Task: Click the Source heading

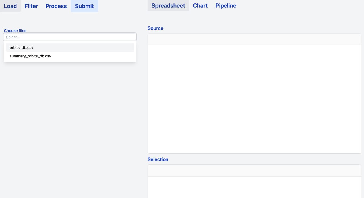Action: tap(156, 28)
